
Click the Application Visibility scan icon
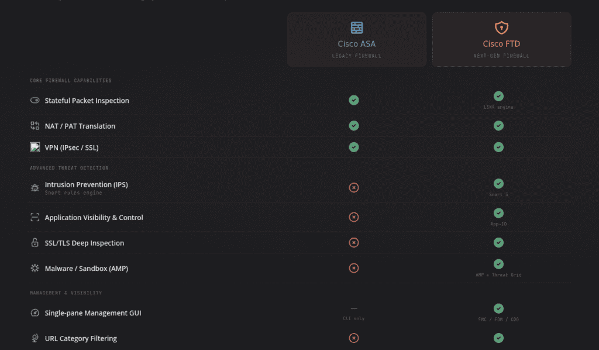click(x=35, y=217)
